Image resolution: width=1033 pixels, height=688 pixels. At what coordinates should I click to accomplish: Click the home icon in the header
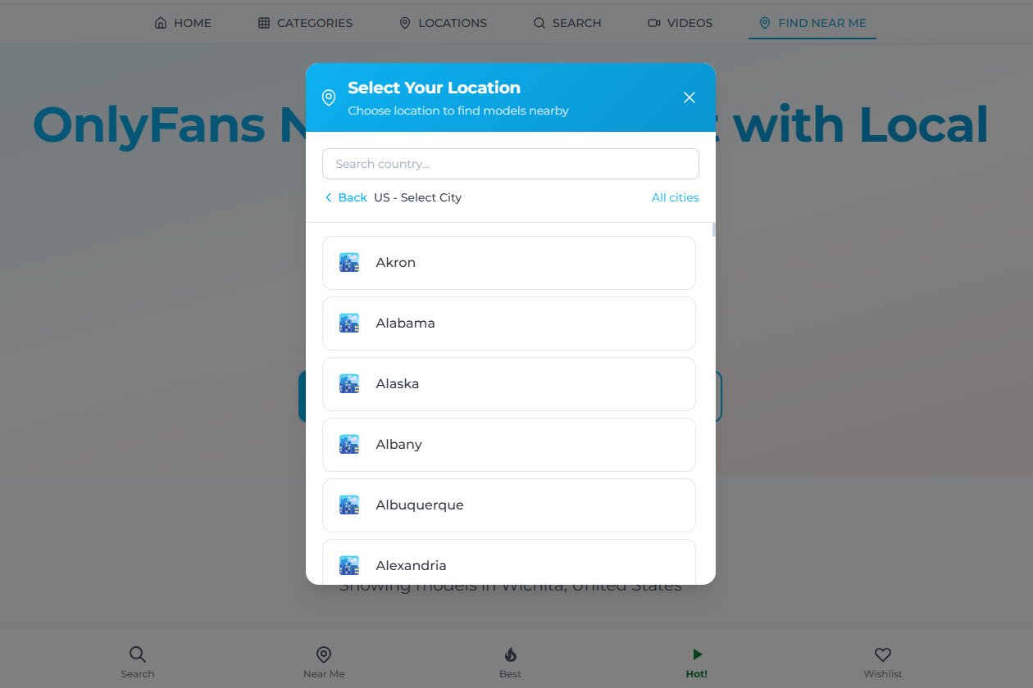(x=161, y=23)
